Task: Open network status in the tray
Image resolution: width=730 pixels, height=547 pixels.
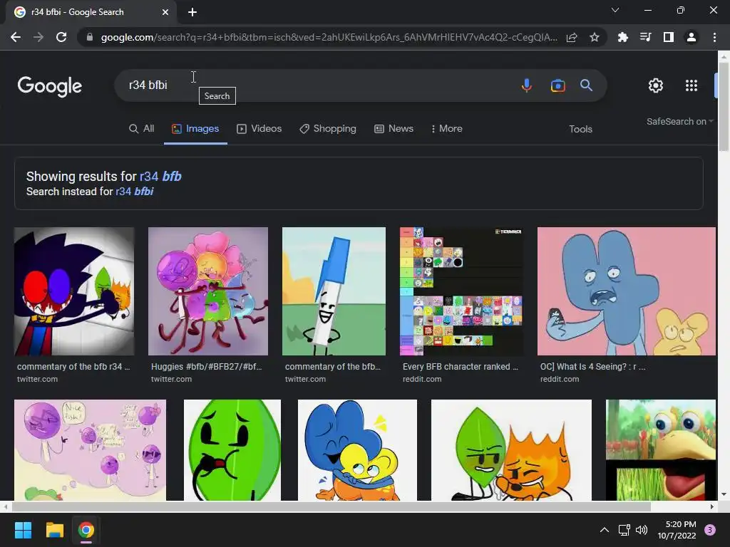Action: (x=624, y=530)
